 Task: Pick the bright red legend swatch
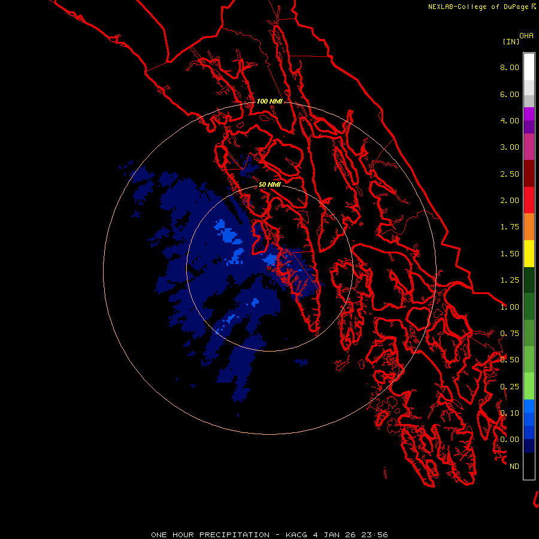pos(529,200)
